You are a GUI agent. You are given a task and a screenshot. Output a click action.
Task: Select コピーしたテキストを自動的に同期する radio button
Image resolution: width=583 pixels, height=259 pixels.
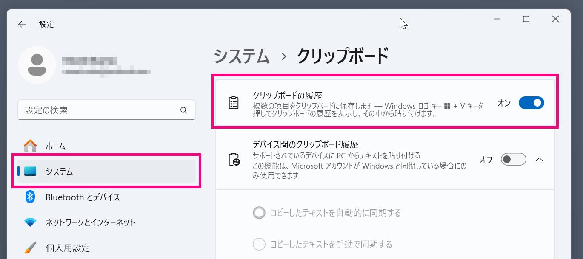[259, 213]
